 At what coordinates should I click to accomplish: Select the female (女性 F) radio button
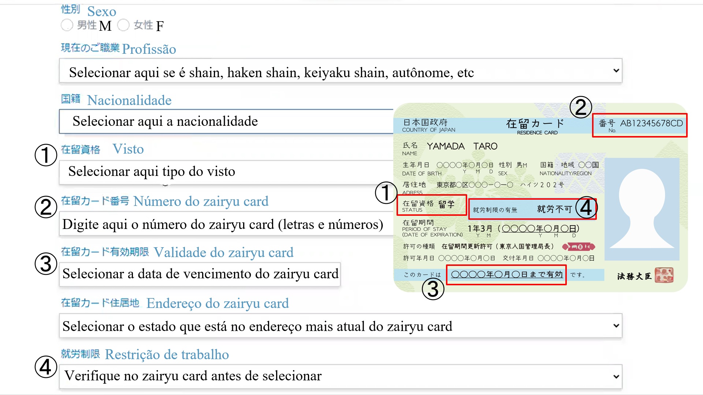click(x=123, y=25)
